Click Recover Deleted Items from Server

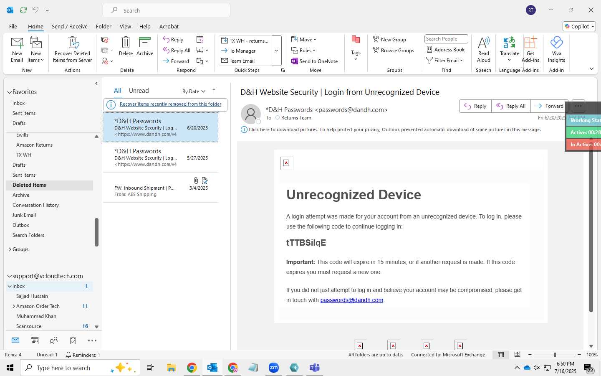pos(72,49)
